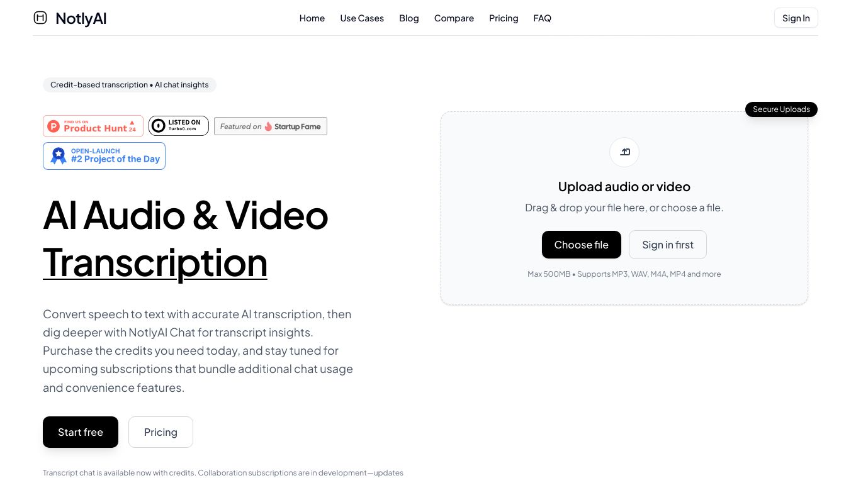851x478 pixels.
Task: Open the Open-Launch #2 Project badge
Action: click(x=104, y=156)
